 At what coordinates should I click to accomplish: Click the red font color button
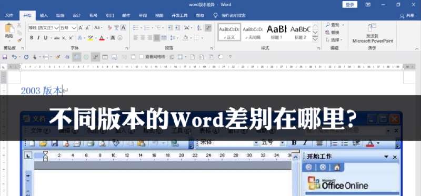point(102,38)
